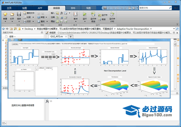The image size is (181, 127).
Task: Switch to the 绘图 tab
Action: tap(25, 8)
